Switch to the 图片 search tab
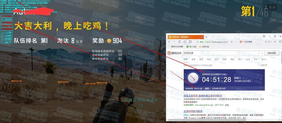282x123 pixels. (x=217, y=59)
